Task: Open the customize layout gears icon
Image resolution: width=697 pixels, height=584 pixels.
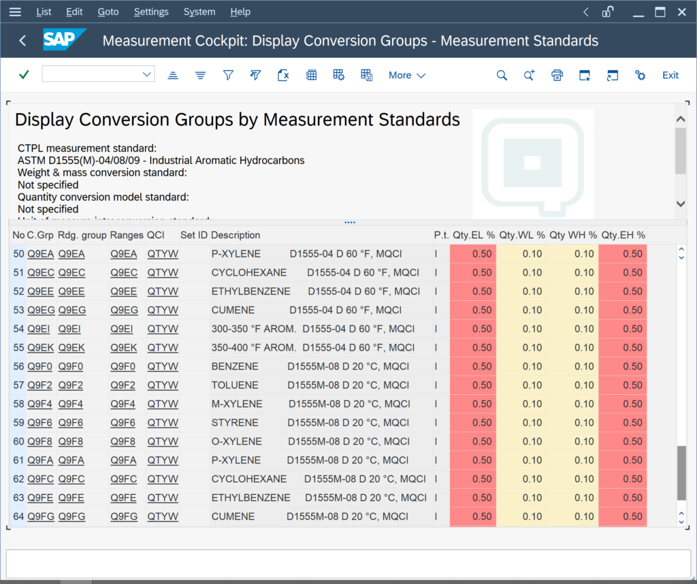Action: pos(640,75)
